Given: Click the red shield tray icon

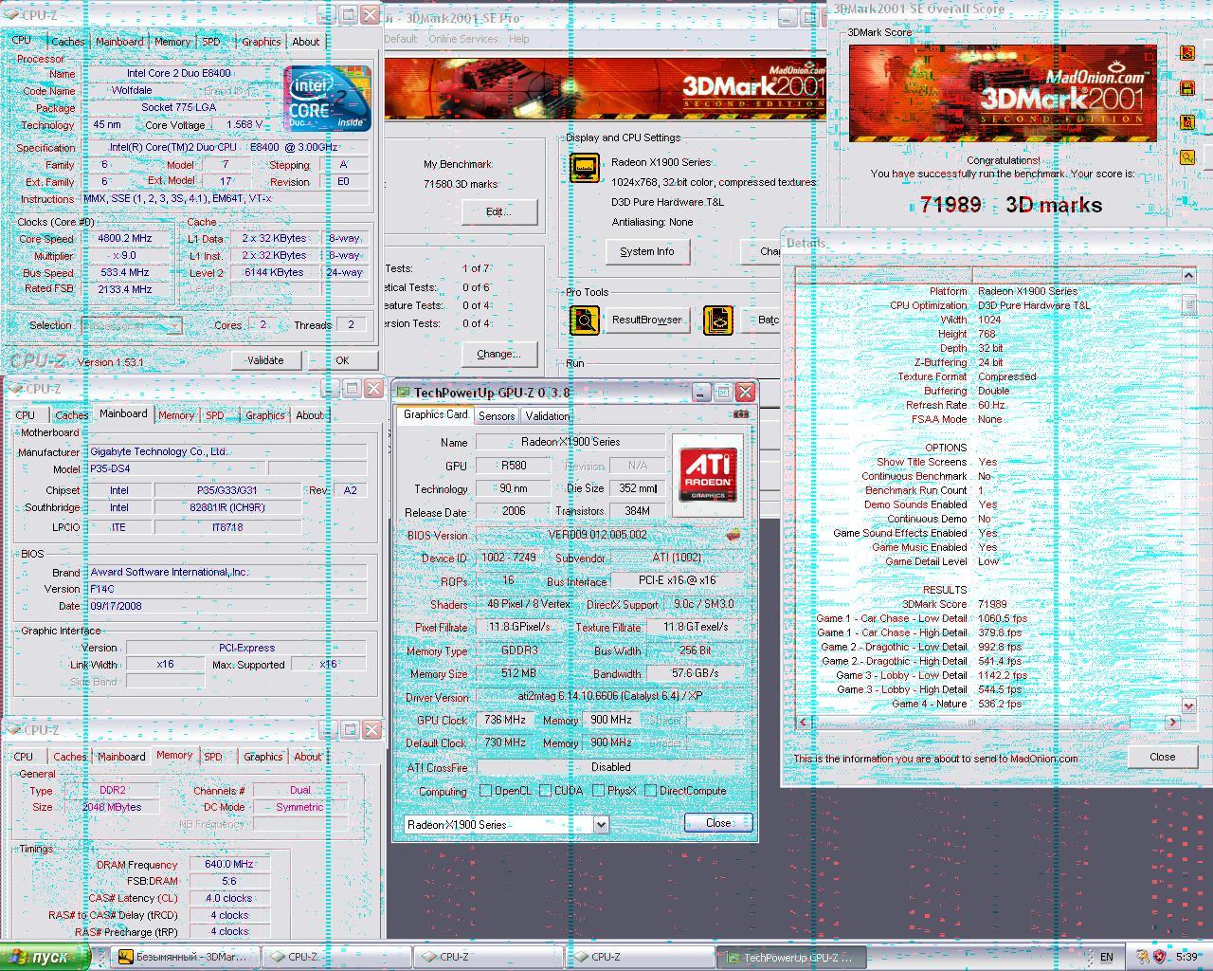Looking at the screenshot, I should point(1160,957).
